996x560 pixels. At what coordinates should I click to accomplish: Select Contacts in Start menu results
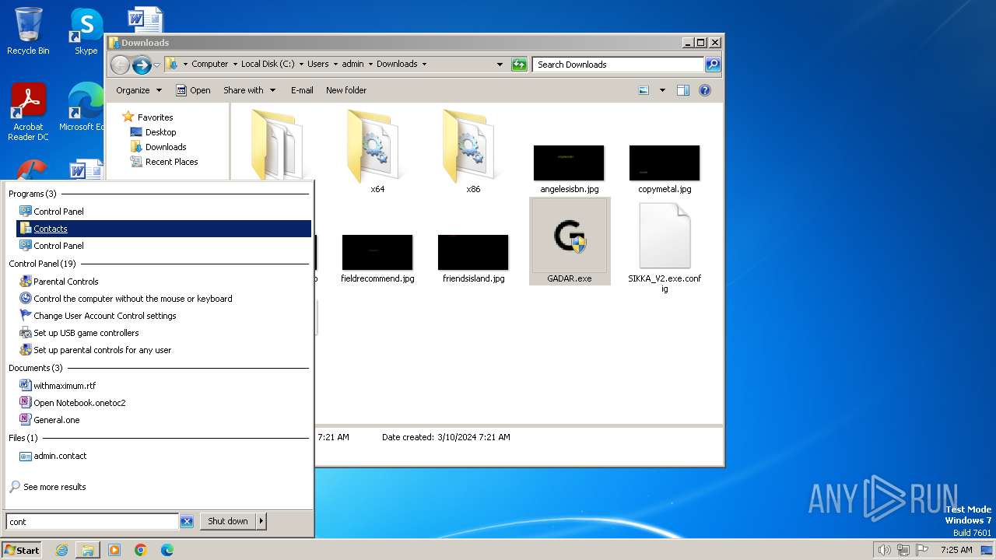(164, 229)
